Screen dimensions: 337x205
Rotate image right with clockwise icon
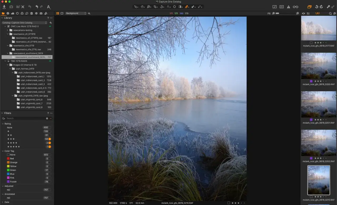coord(321,7)
